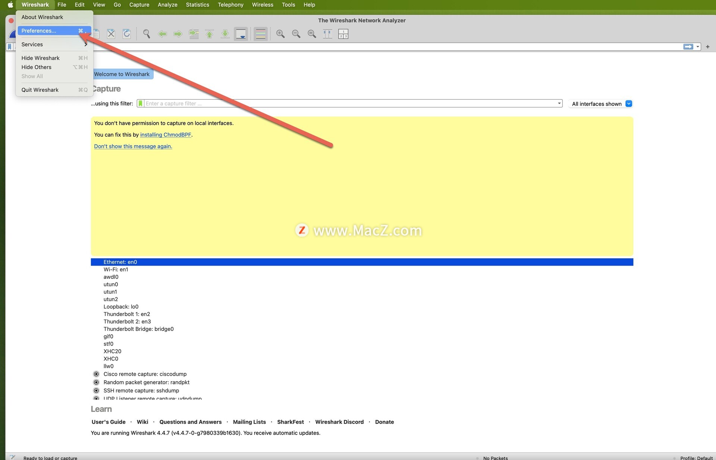Click the capture filter bookmark icon
The image size is (716, 460).
(140, 103)
